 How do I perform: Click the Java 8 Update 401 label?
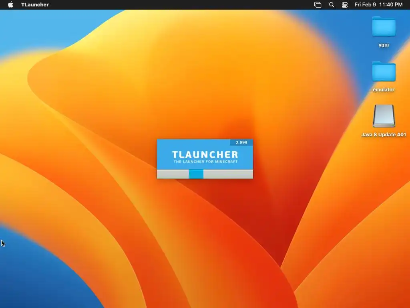tap(384, 135)
